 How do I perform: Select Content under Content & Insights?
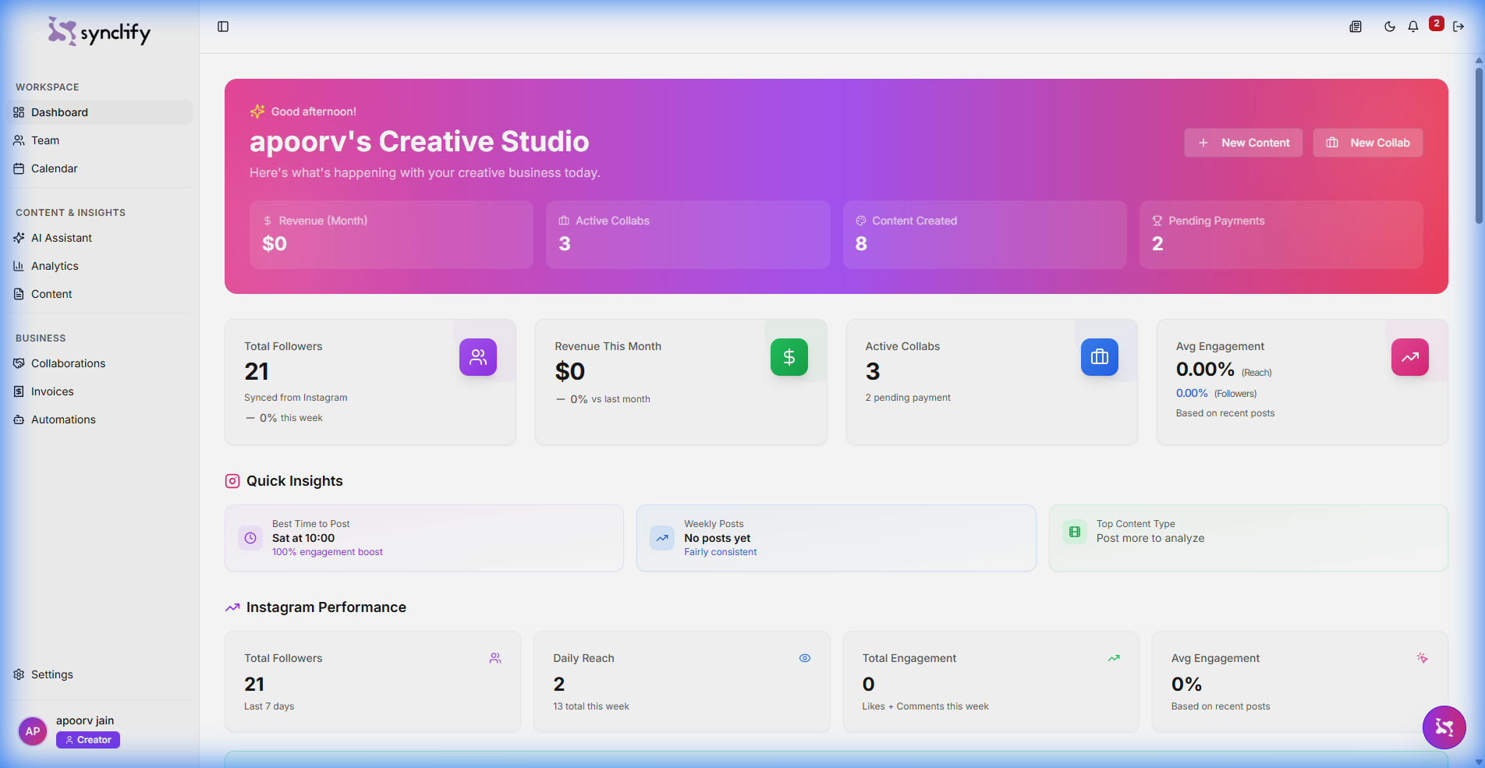[18, 293]
